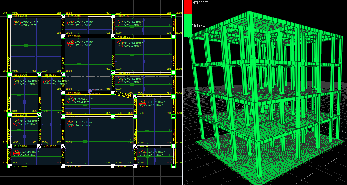This screenshot has height=185, width=347.
Task: Select beam label K03 25/30
Action: point(125,16)
